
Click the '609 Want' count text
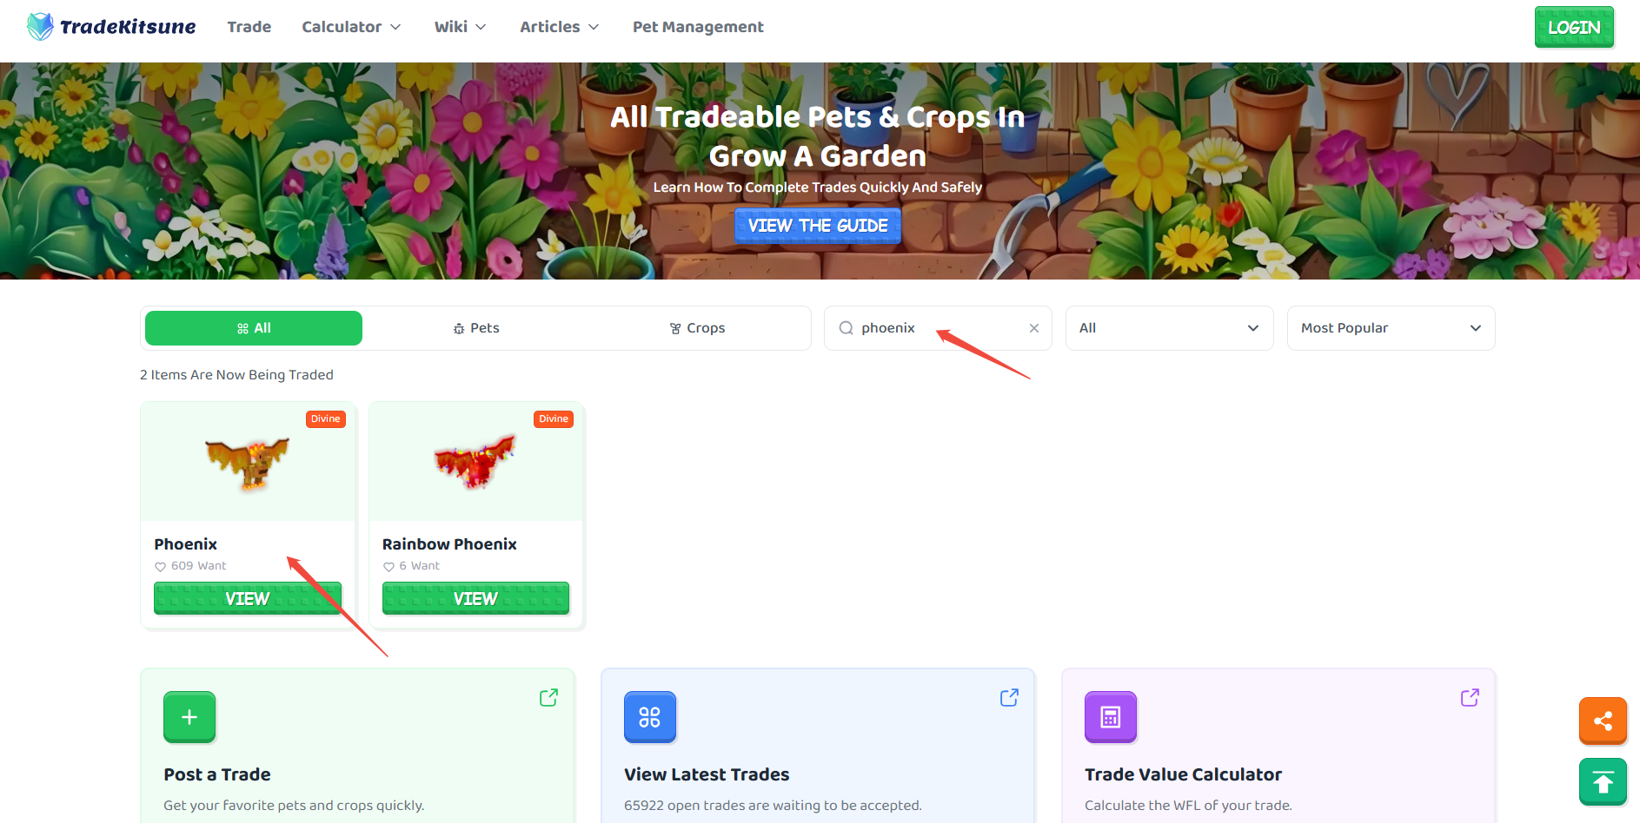pyautogui.click(x=198, y=566)
